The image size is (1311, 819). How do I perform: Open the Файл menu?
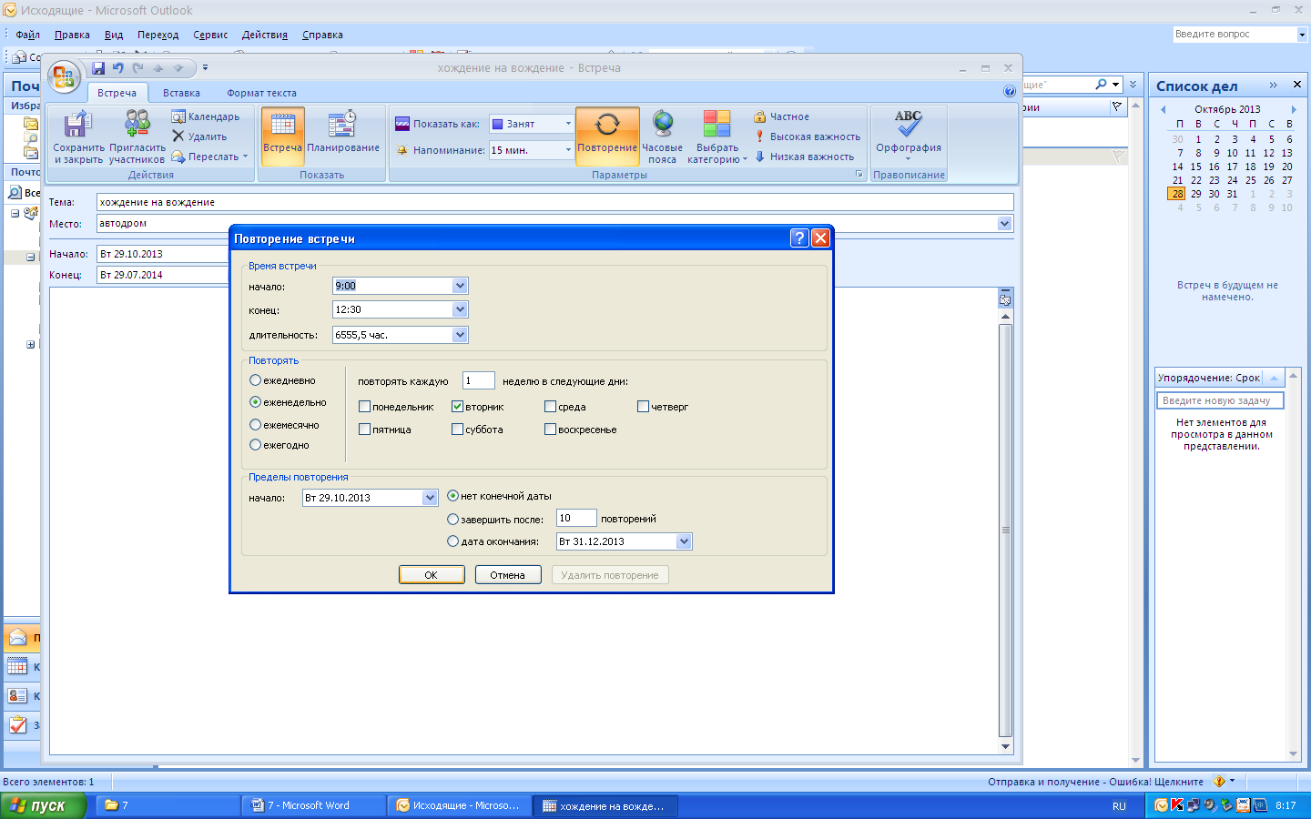click(27, 35)
